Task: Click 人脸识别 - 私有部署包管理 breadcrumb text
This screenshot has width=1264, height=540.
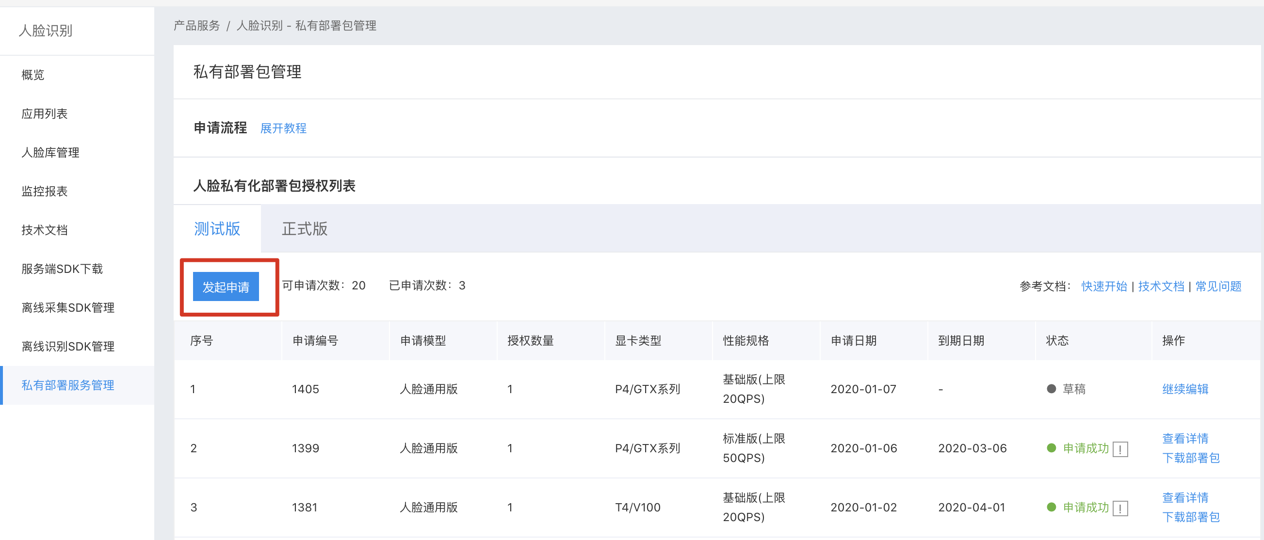Action: coord(307,26)
